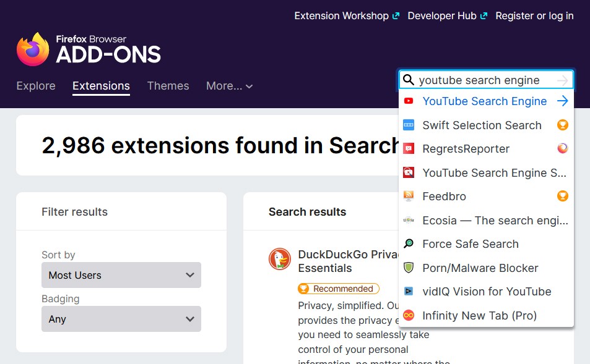
Task: Select Ecosia — The search engi... suggestion
Action: point(486,220)
